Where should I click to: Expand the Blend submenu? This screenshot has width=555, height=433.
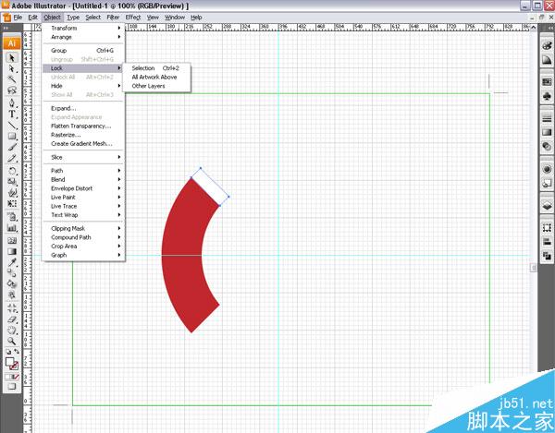coord(83,179)
